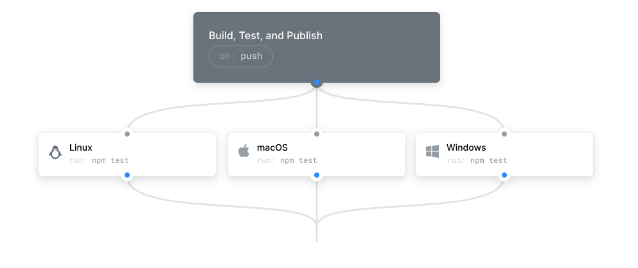Click the "on: push" trigger pill
Screen dimensions: 638x268
(x=241, y=56)
